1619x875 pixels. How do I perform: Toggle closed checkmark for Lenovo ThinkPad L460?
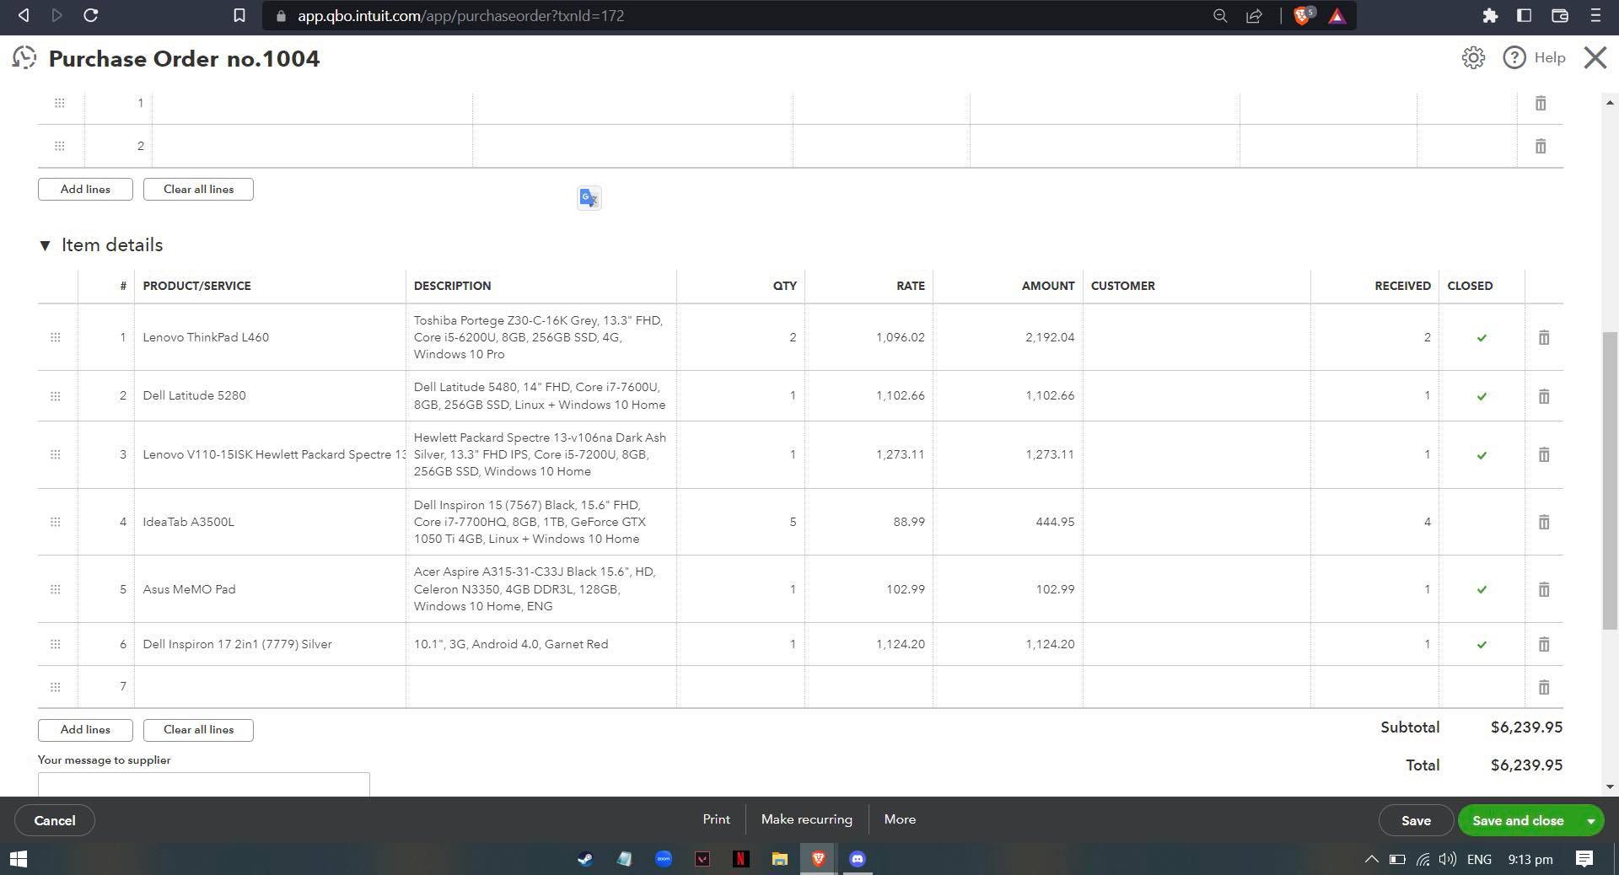click(x=1482, y=338)
